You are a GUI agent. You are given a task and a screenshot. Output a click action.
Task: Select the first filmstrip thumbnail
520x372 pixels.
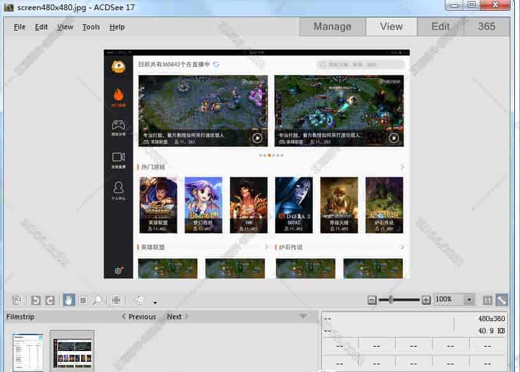(28, 352)
